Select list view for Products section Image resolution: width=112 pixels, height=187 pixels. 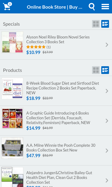tap(105, 70)
